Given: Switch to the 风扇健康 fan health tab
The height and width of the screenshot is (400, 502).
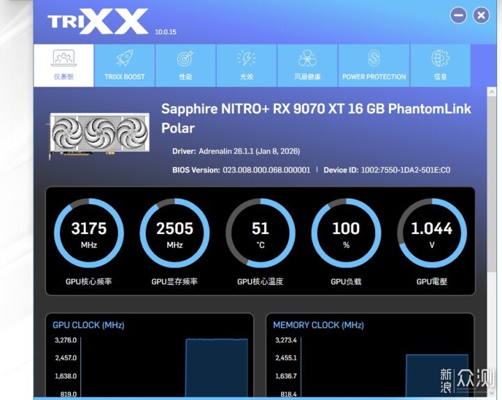Looking at the screenshot, I should coord(307,66).
